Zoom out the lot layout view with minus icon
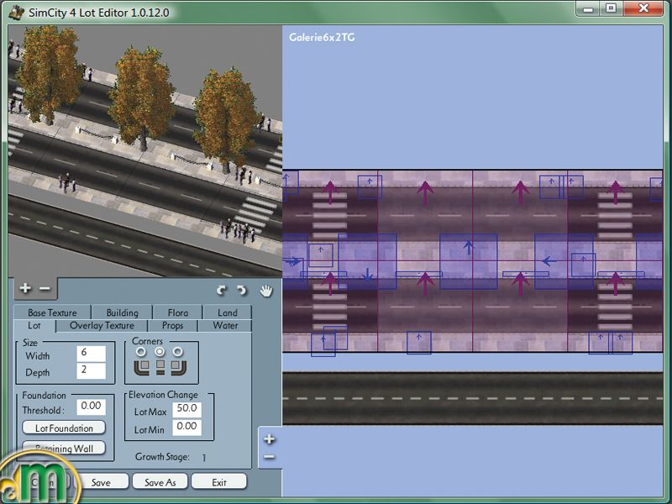The width and height of the screenshot is (672, 504). click(x=269, y=457)
